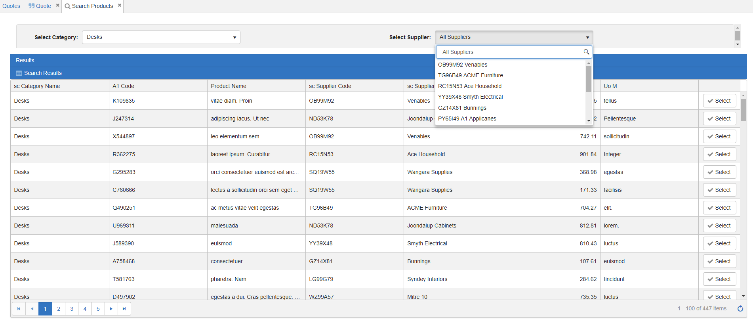Open the Search Products tab
Image resolution: width=753 pixels, height=325 pixels.
[89, 6]
